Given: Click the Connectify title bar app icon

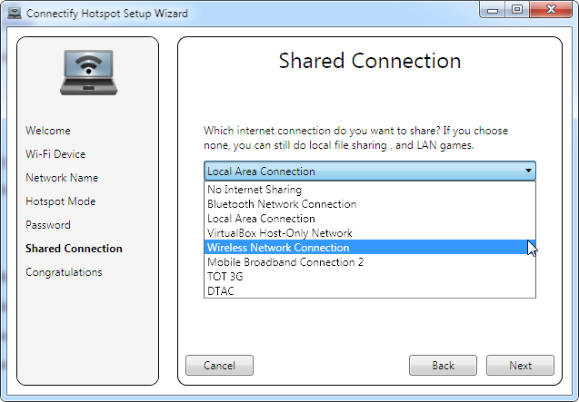Looking at the screenshot, I should tap(15, 13).
